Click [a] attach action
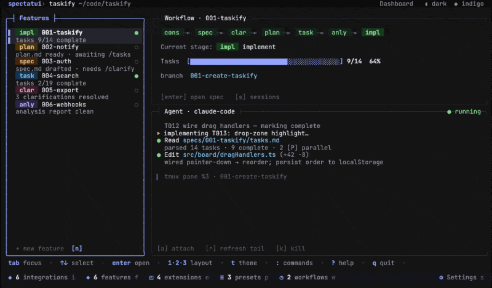 coord(175,249)
